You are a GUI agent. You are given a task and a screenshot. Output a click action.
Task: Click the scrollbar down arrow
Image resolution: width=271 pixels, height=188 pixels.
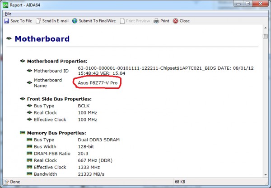pos(266,175)
